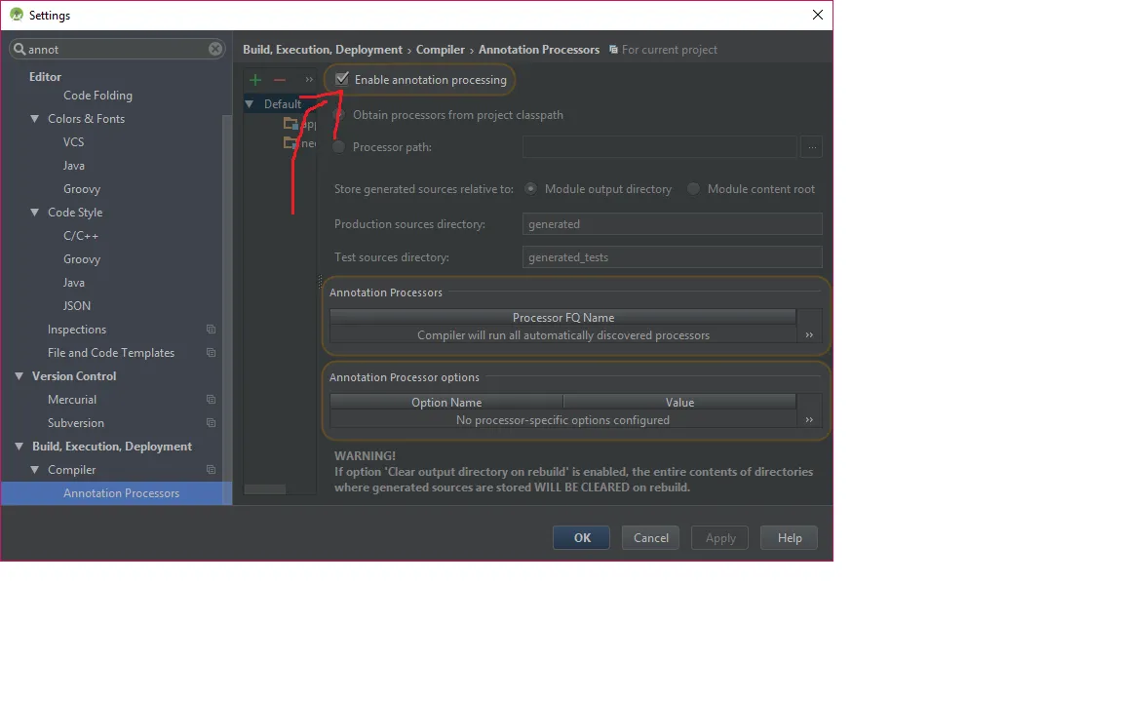Toggle Enable annotation processing checkbox

tap(341, 79)
